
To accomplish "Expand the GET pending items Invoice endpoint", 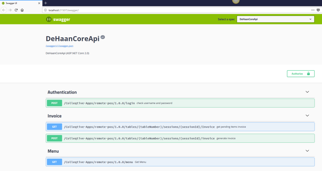I will [180, 127].
